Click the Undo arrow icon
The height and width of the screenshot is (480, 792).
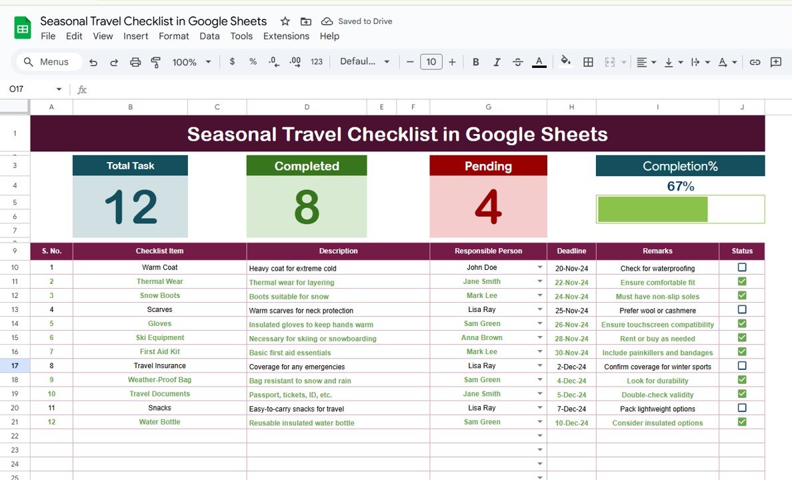[93, 62]
